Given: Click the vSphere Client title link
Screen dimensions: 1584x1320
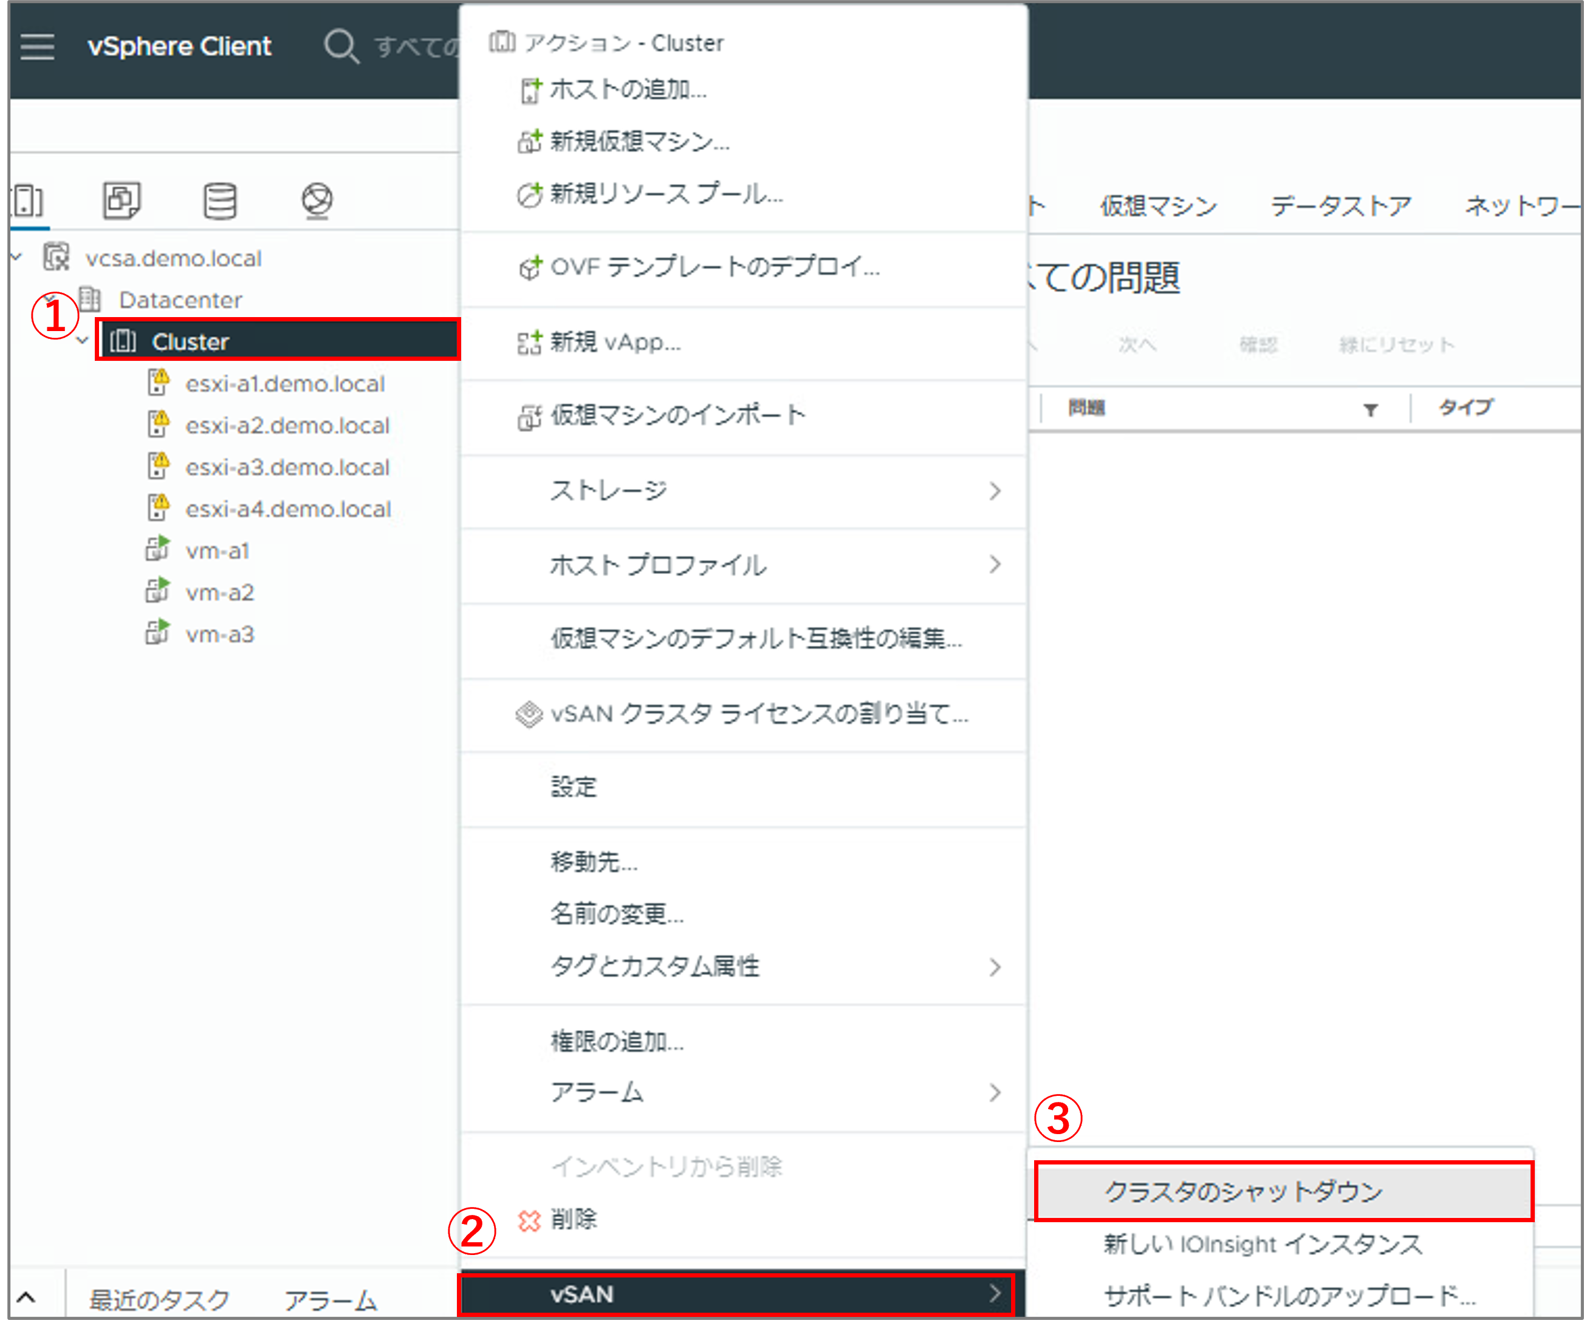Looking at the screenshot, I should pyautogui.click(x=179, y=46).
